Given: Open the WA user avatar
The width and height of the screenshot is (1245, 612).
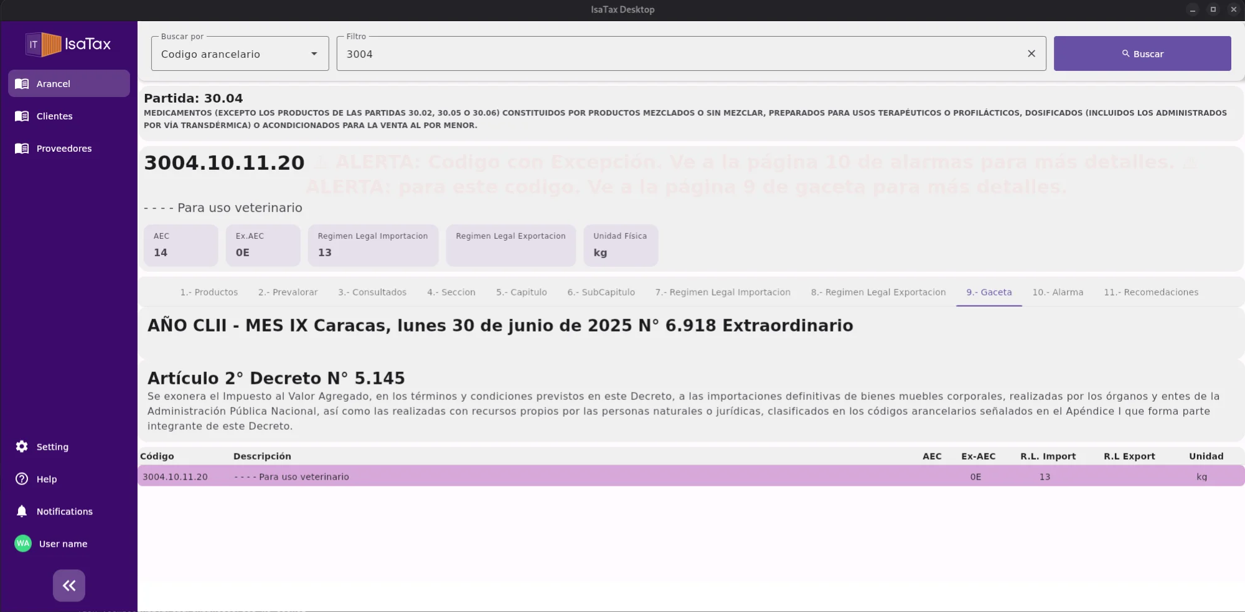Looking at the screenshot, I should pyautogui.click(x=22, y=543).
